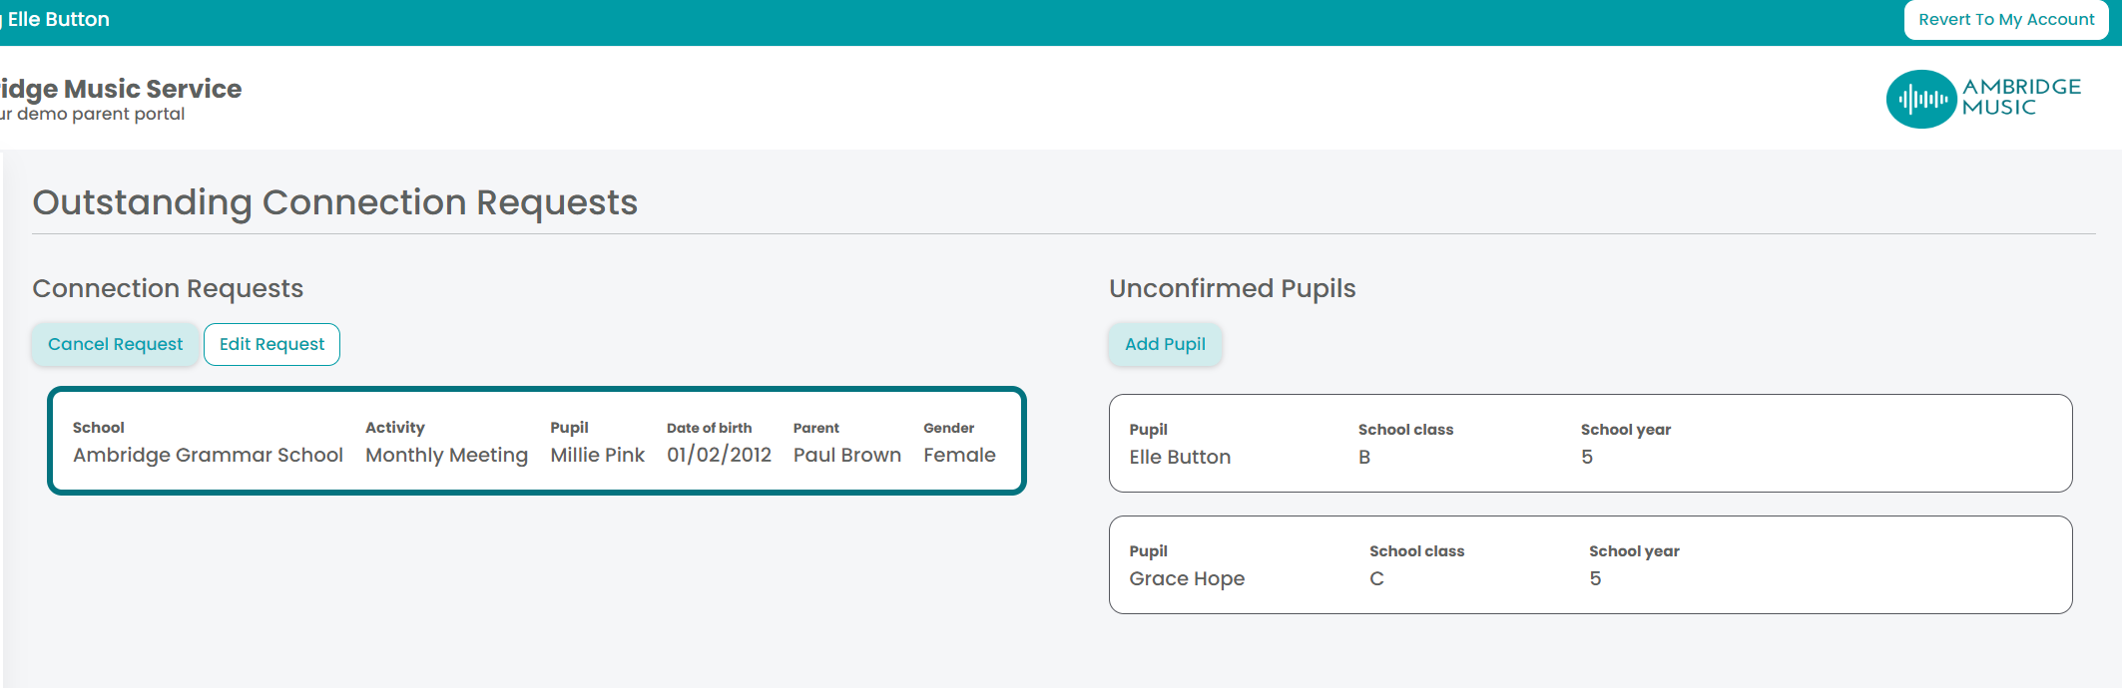Select the Ambridge Grammar School request card
This screenshot has width=2122, height=688.
coord(537,441)
